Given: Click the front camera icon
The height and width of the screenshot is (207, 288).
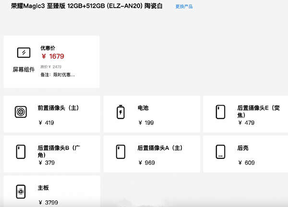Looking at the screenshot, I should pyautogui.click(x=21, y=112).
